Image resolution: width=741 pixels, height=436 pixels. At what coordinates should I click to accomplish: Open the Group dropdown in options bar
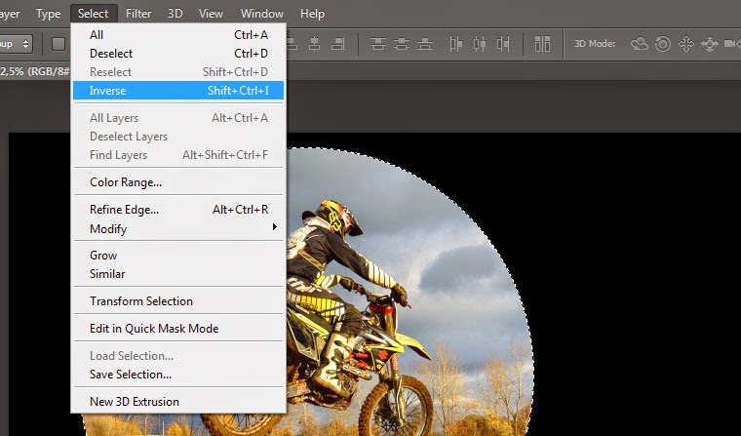(x=16, y=44)
